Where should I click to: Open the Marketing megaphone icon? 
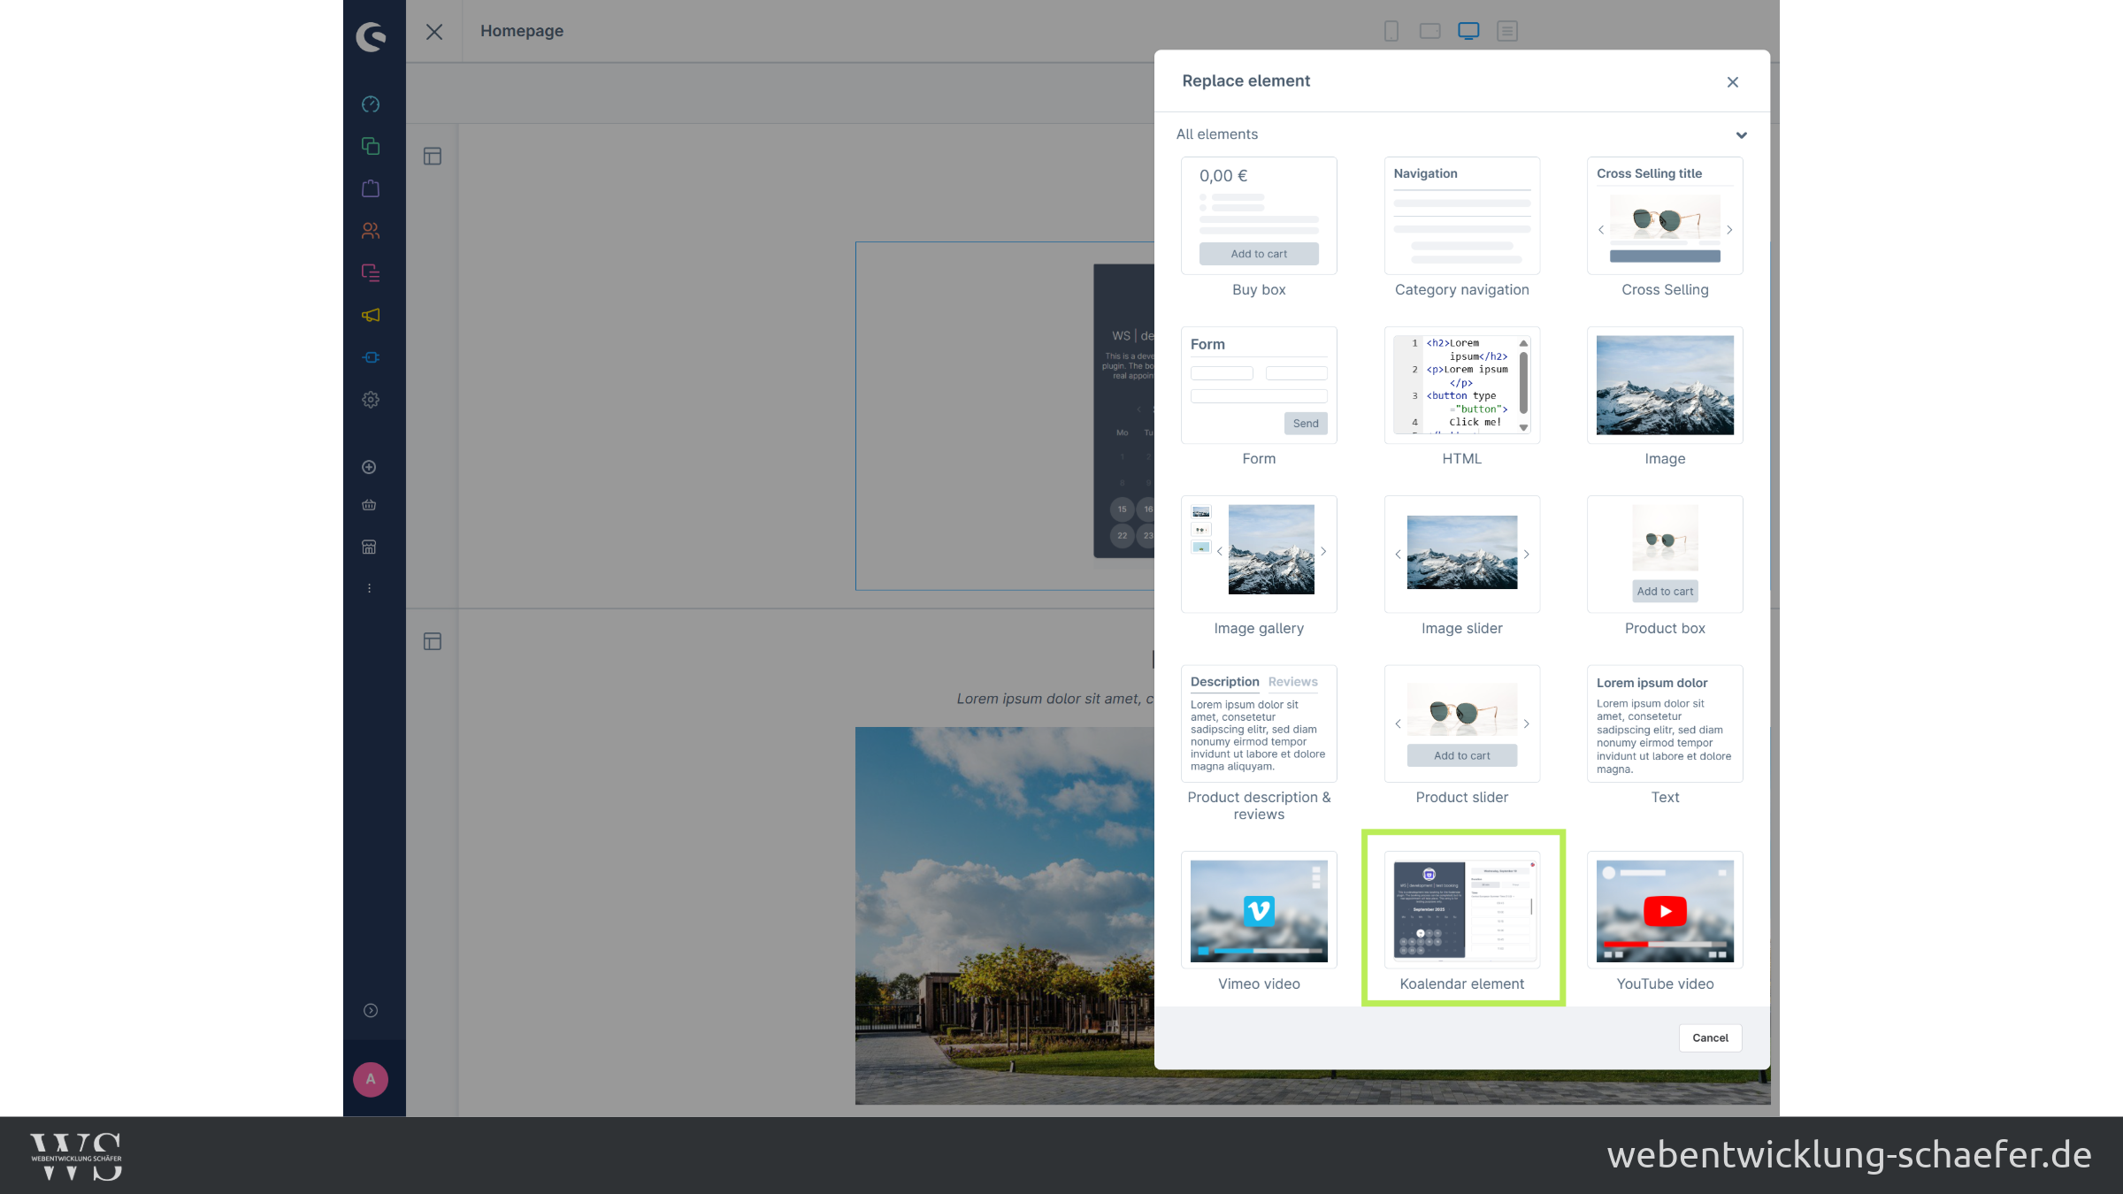371,315
